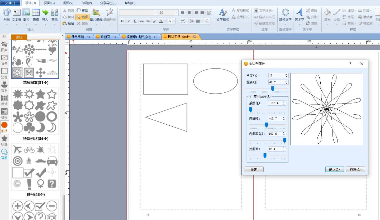Open the font size dropdown
Viewport: 380px width, 220px height.
coord(176,13)
